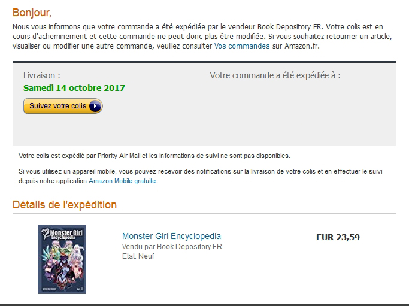
Task: Open the Vos commandes link
Action: click(x=242, y=46)
